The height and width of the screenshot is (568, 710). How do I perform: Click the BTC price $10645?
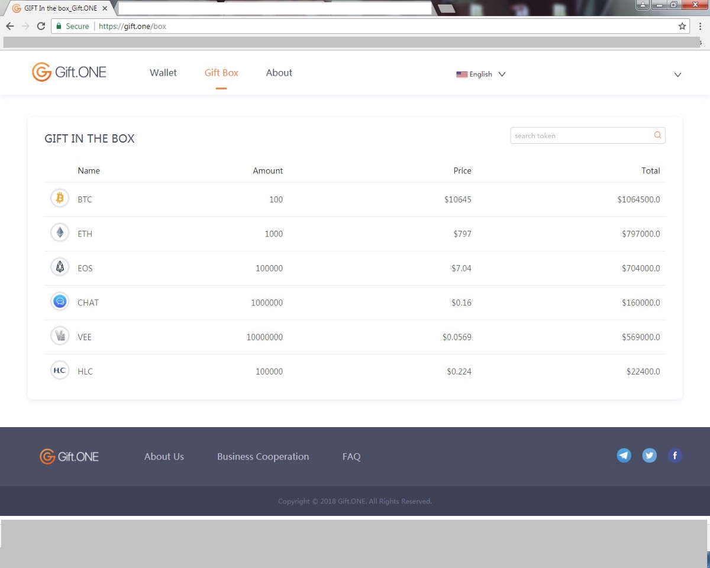pos(458,199)
